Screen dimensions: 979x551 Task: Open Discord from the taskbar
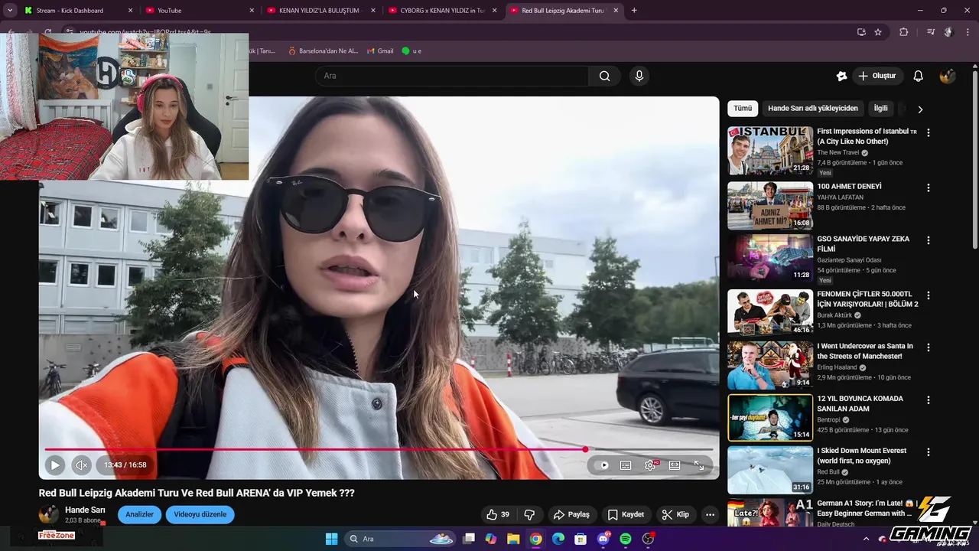click(603, 539)
